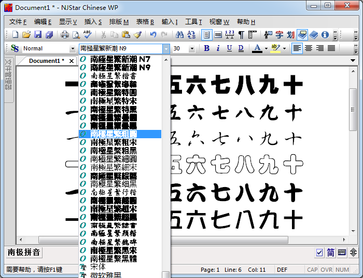Run the ABC spell check

(88, 35)
